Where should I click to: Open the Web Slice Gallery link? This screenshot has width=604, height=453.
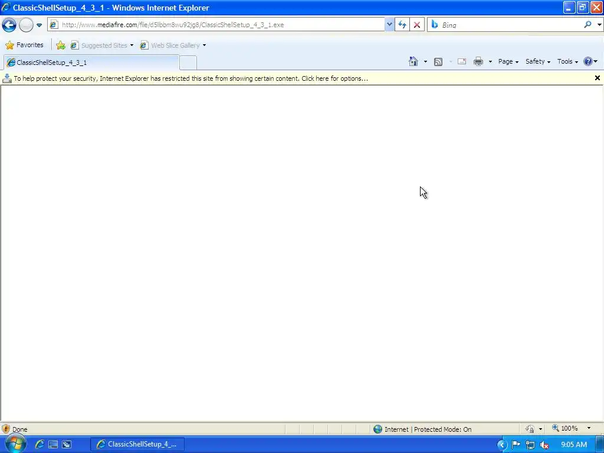[x=175, y=45]
